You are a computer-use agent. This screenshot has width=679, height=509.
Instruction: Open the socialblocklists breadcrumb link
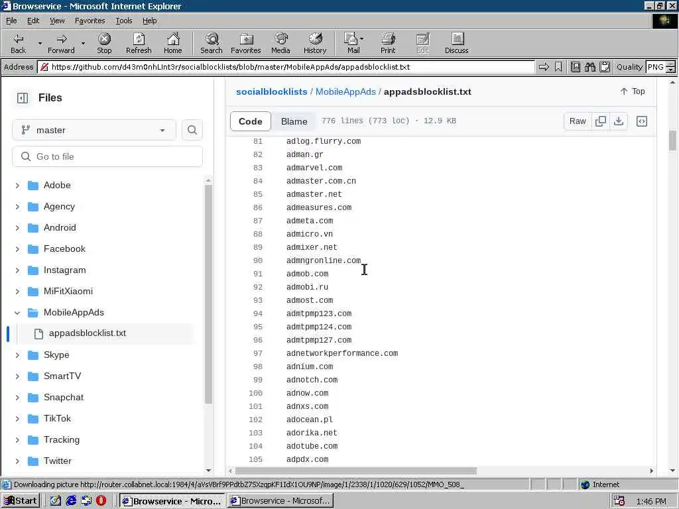[x=271, y=91]
